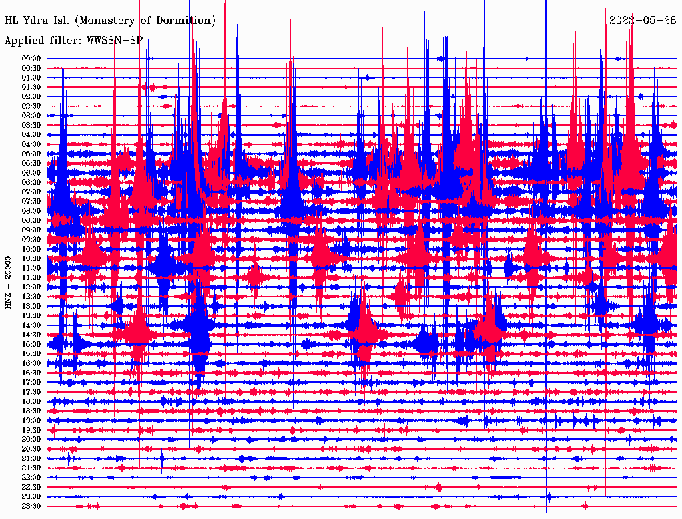
Task: Click the 05:30 trace label
Action: [31, 164]
